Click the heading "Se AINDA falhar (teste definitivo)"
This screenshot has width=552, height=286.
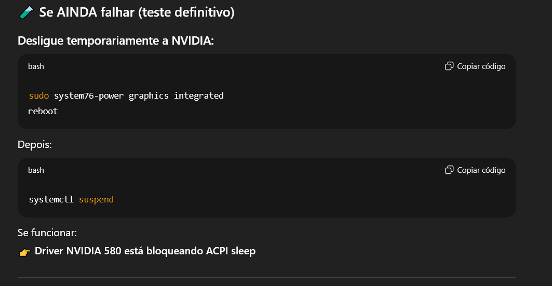137,12
